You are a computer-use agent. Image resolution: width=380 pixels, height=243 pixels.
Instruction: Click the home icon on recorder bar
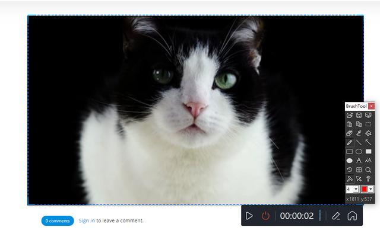click(352, 216)
